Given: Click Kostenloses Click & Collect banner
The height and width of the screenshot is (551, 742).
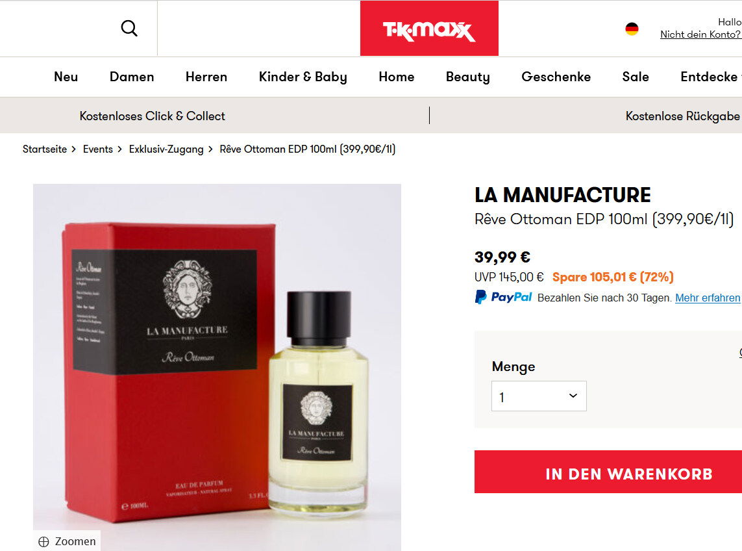Looking at the screenshot, I should pyautogui.click(x=153, y=116).
